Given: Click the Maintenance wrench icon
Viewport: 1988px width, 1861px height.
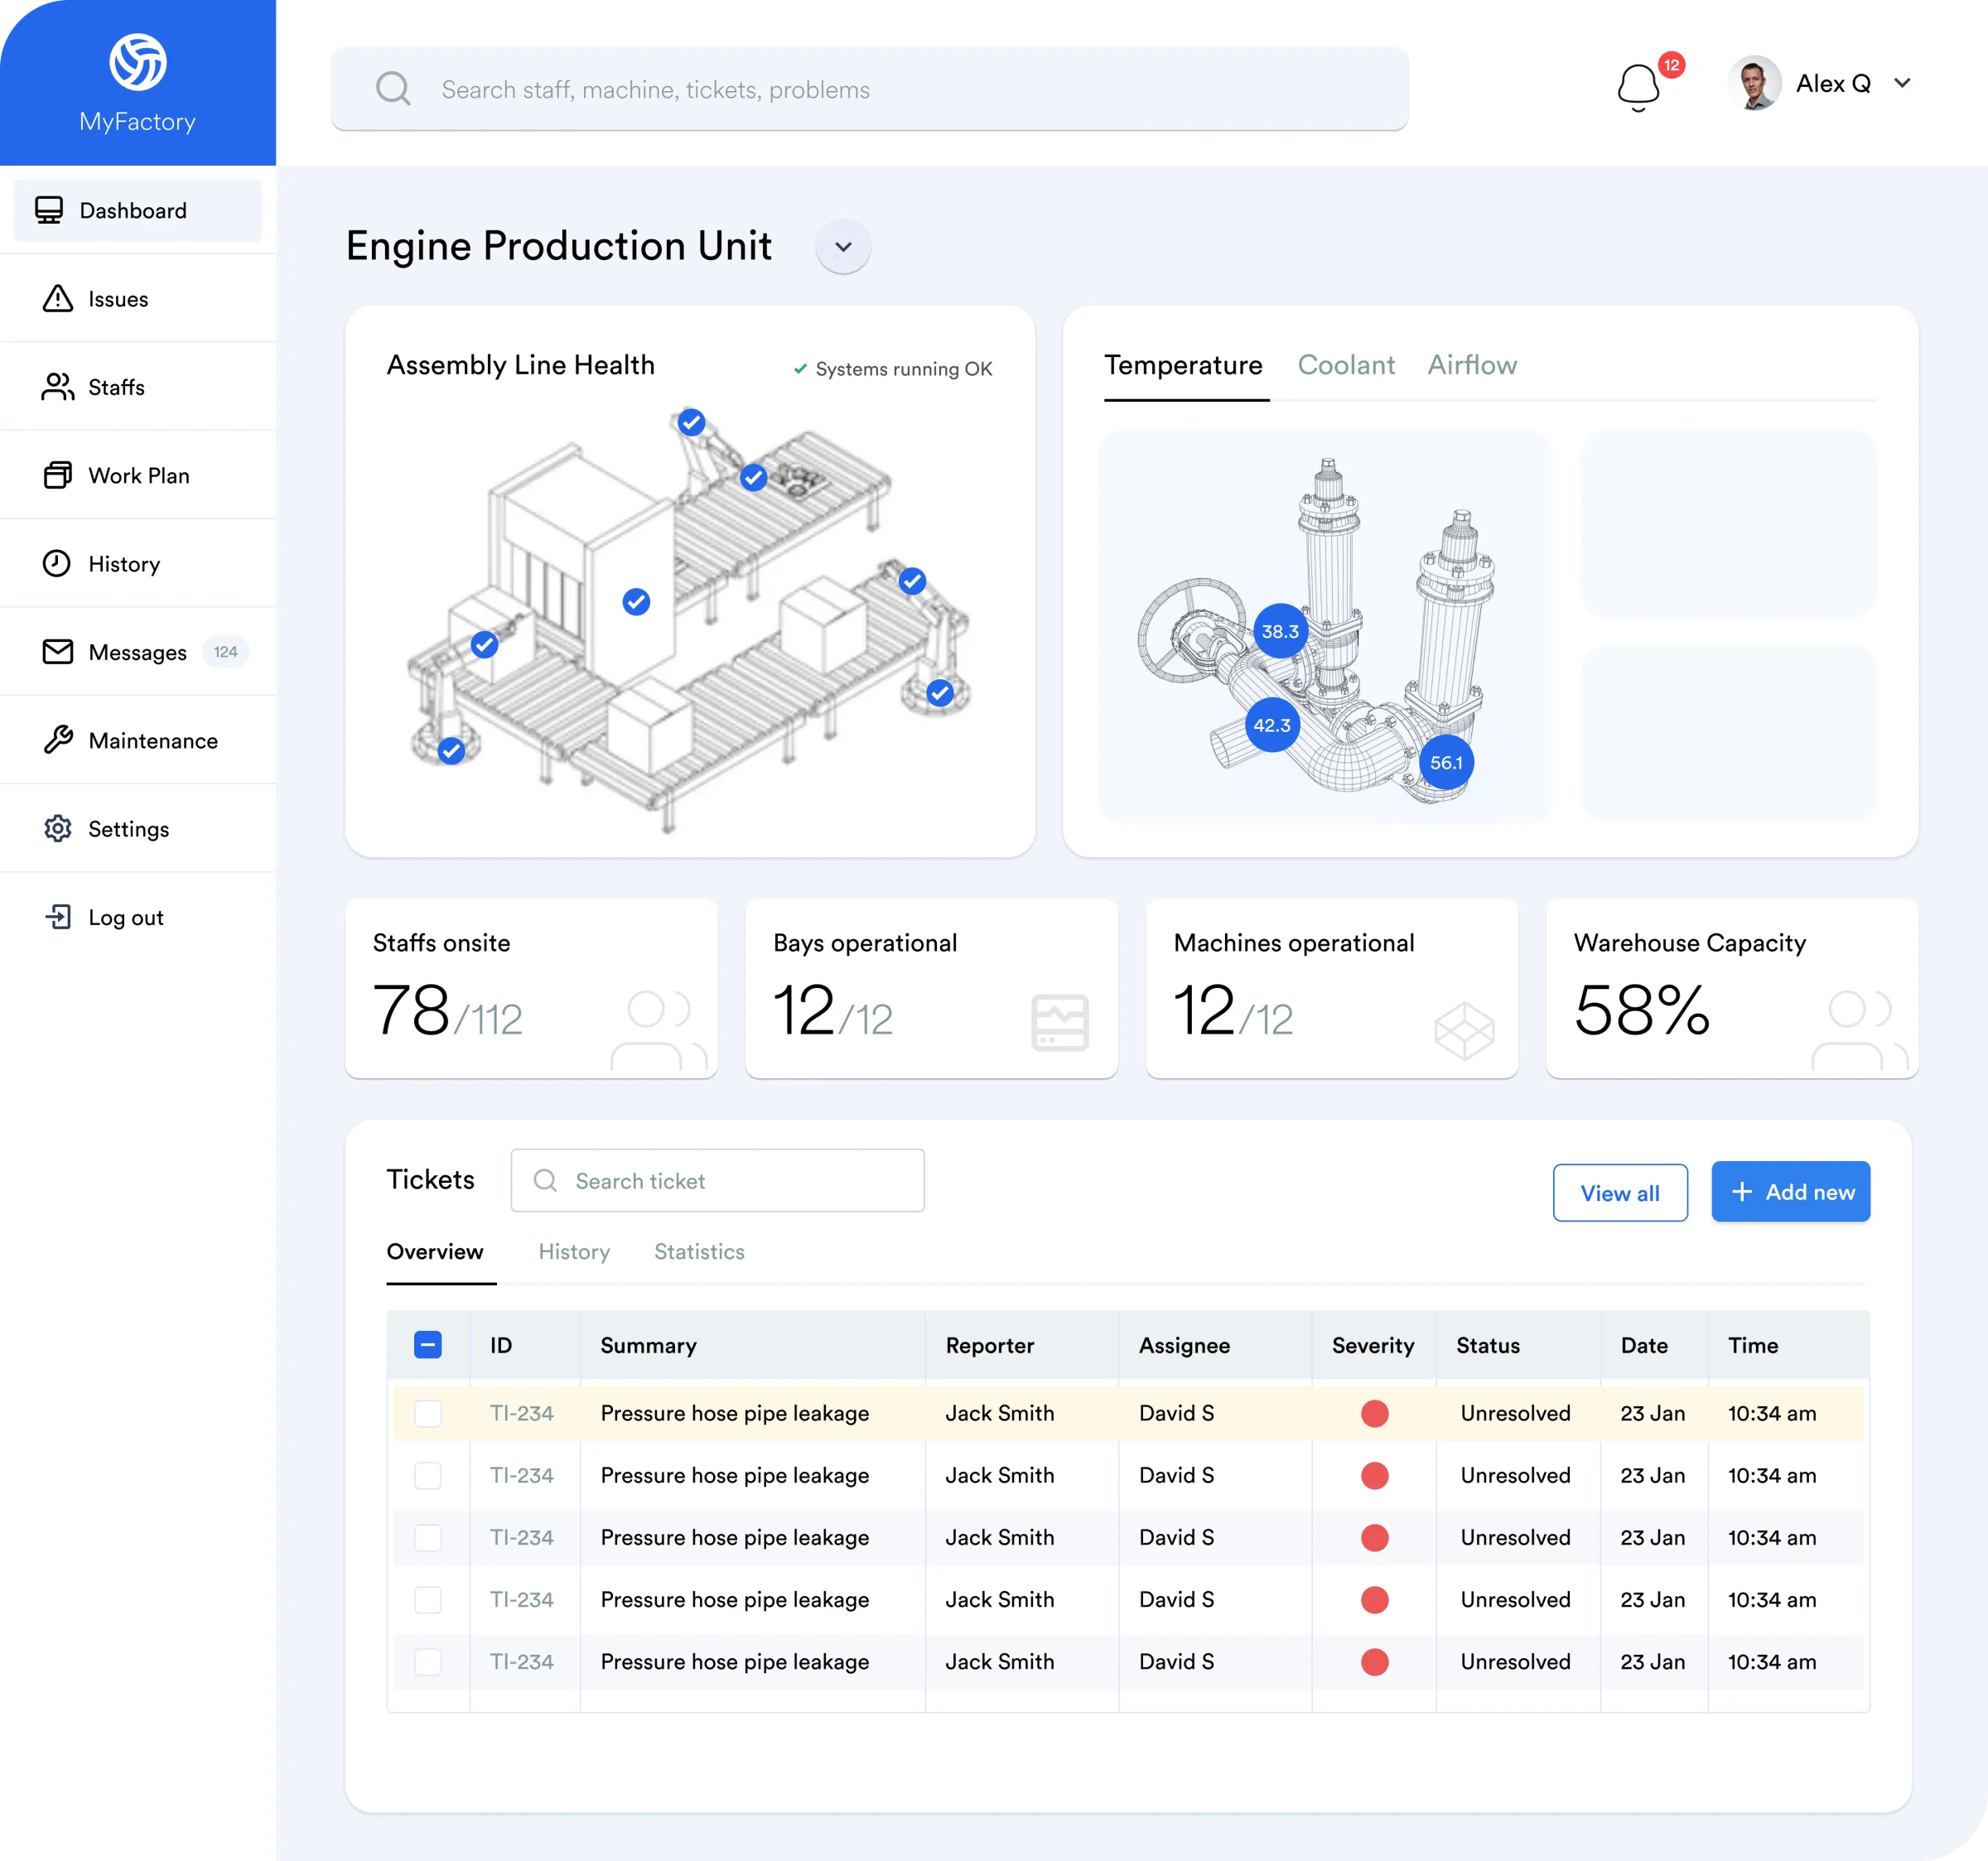Looking at the screenshot, I should pos(58,740).
